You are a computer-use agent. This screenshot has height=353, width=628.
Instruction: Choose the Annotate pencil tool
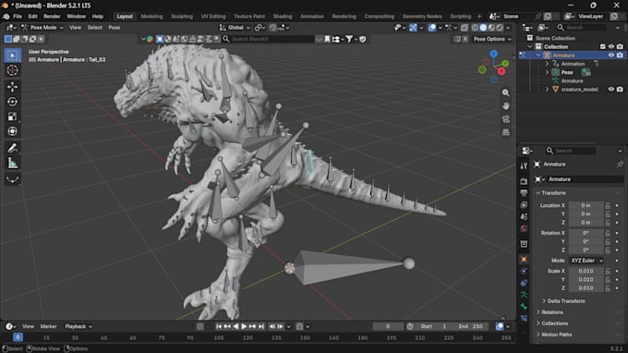click(12, 148)
